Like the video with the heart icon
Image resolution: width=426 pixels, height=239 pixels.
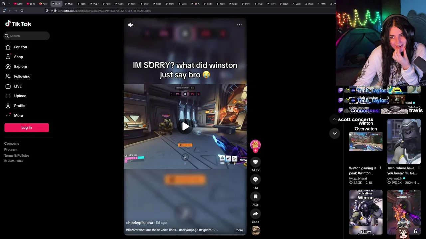pos(255,162)
